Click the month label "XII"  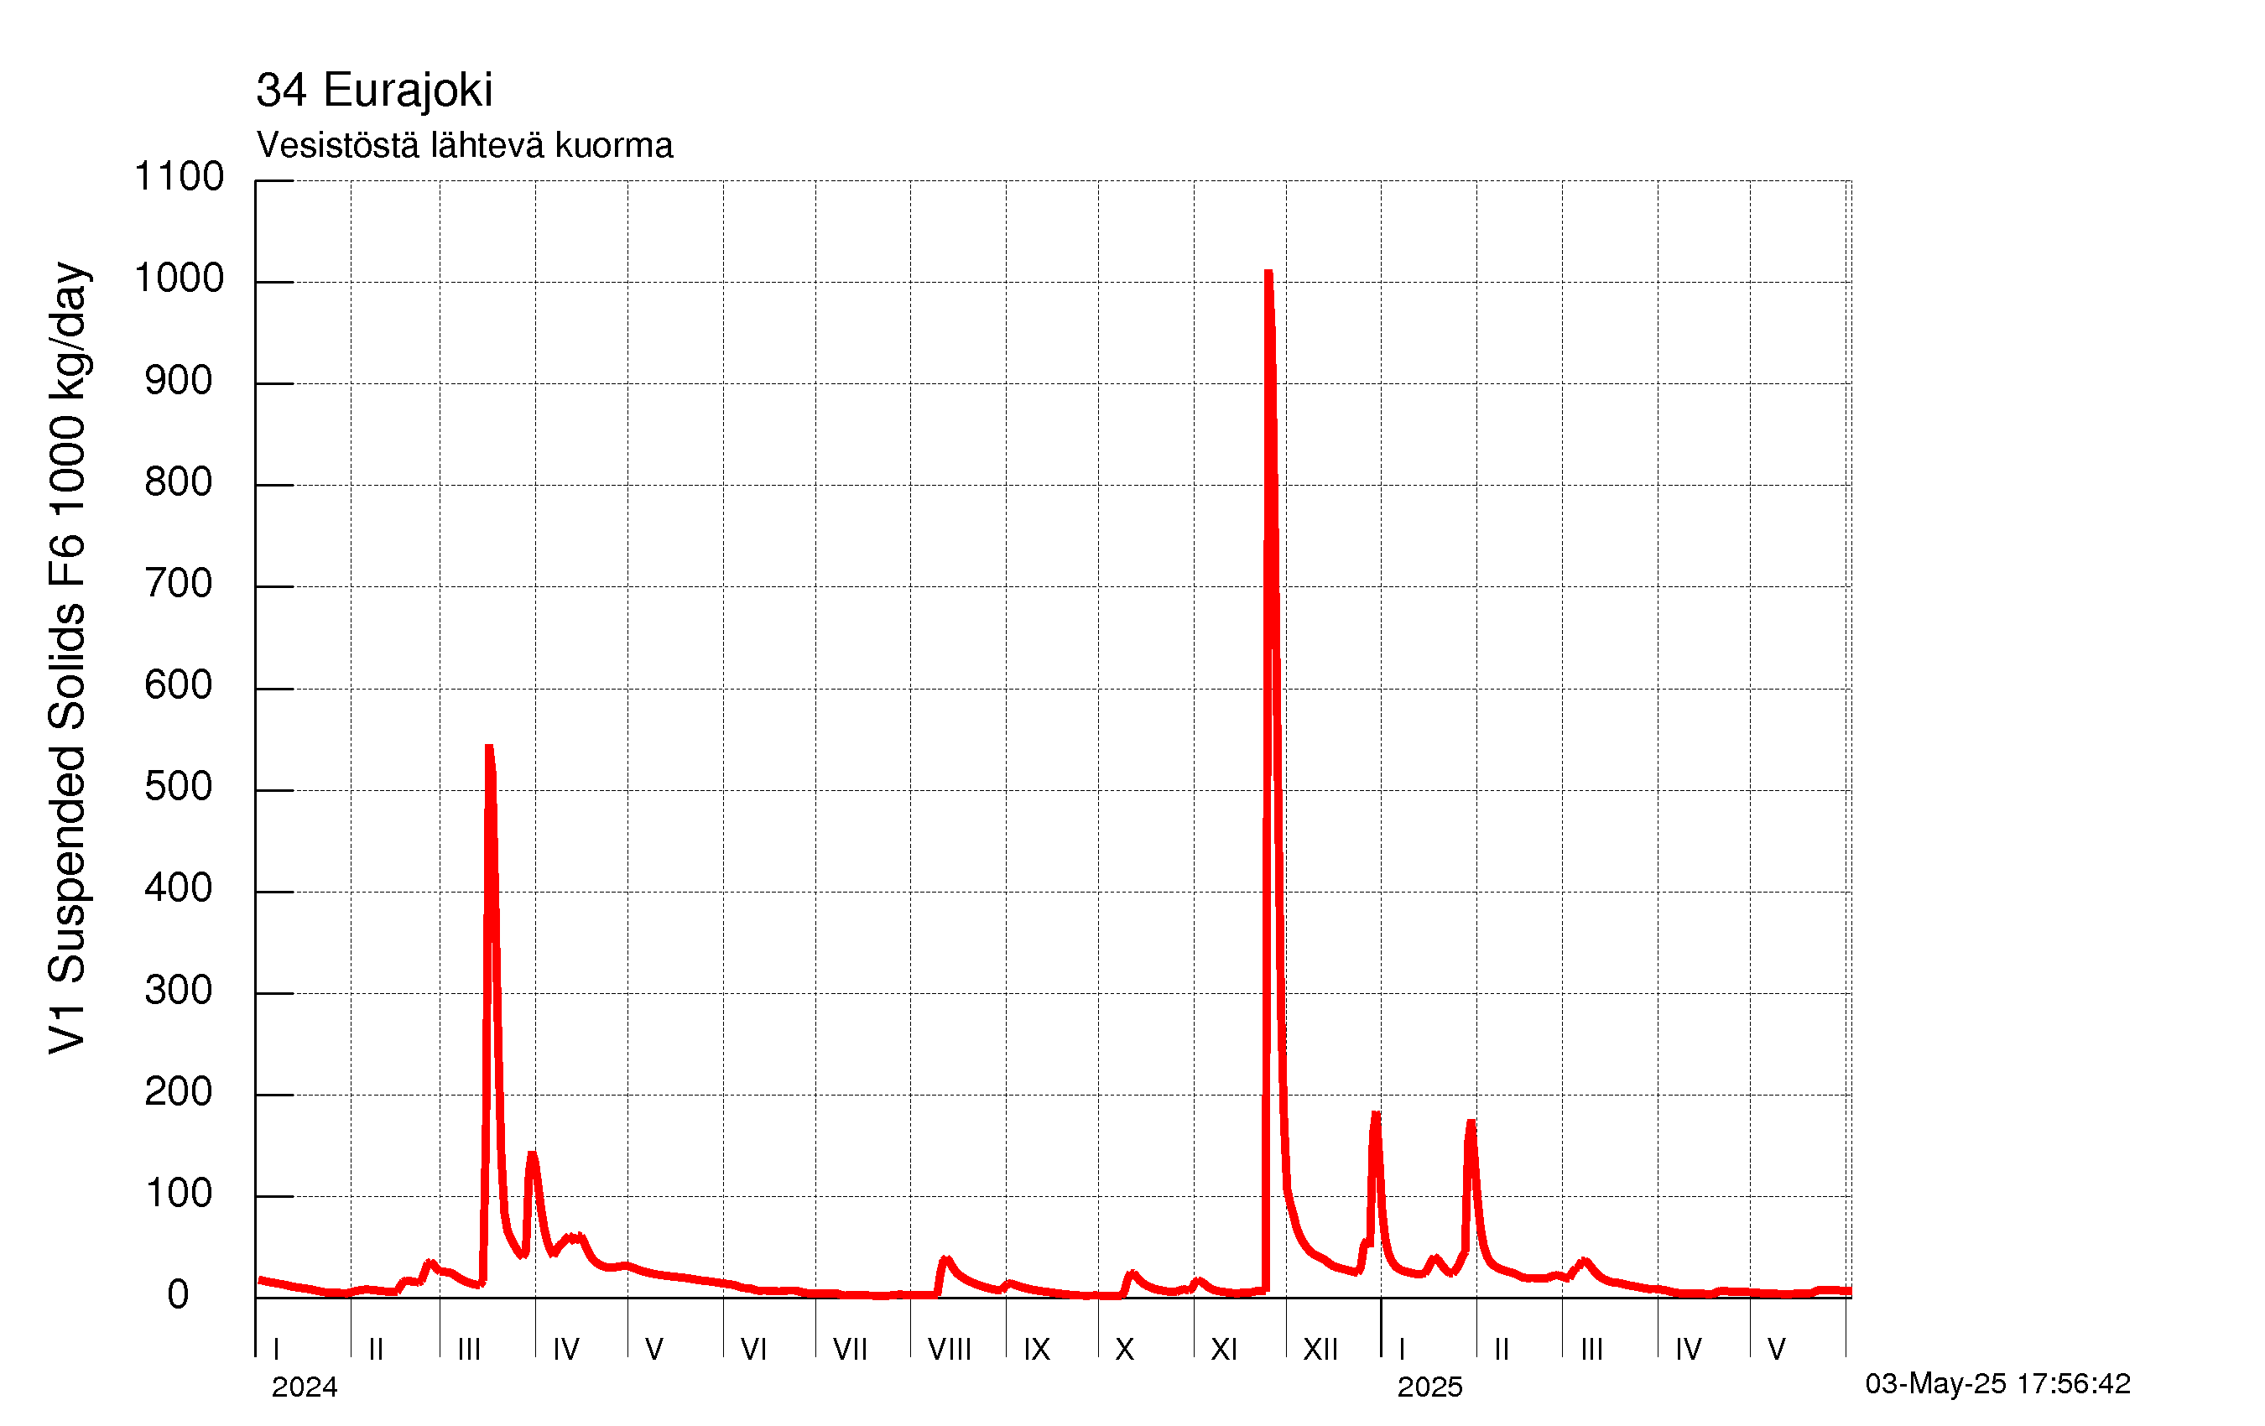(x=1320, y=1351)
